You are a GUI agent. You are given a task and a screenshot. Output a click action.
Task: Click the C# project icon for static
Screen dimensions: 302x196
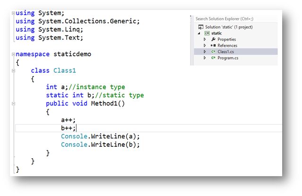[207, 34]
